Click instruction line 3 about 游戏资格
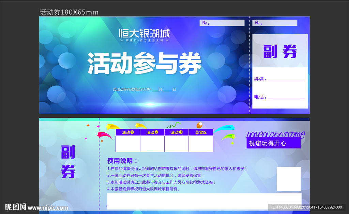349x214 pixels. [x=162, y=182]
